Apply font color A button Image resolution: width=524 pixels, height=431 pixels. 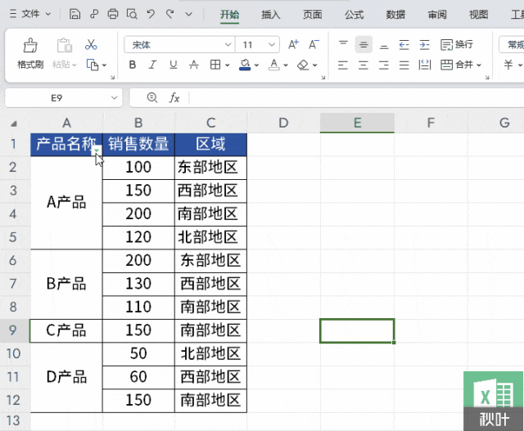274,65
